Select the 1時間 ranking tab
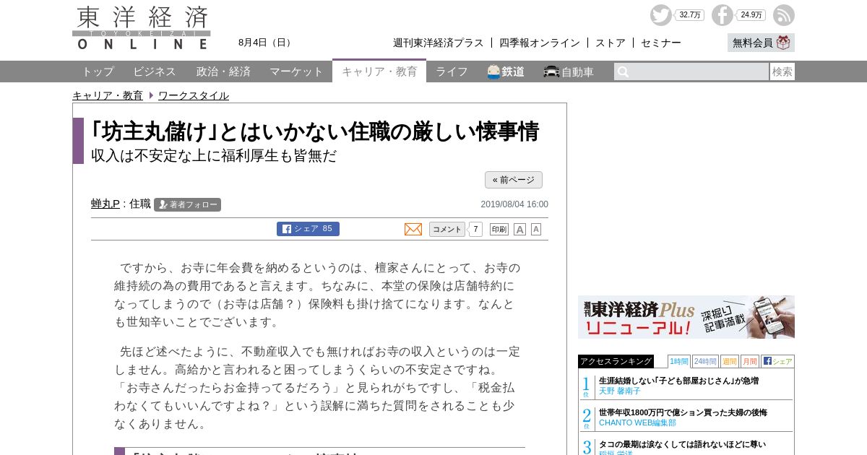This screenshot has width=867, height=455. [679, 361]
